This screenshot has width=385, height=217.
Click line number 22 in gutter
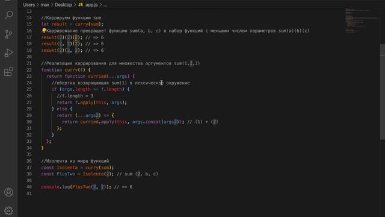29,70
